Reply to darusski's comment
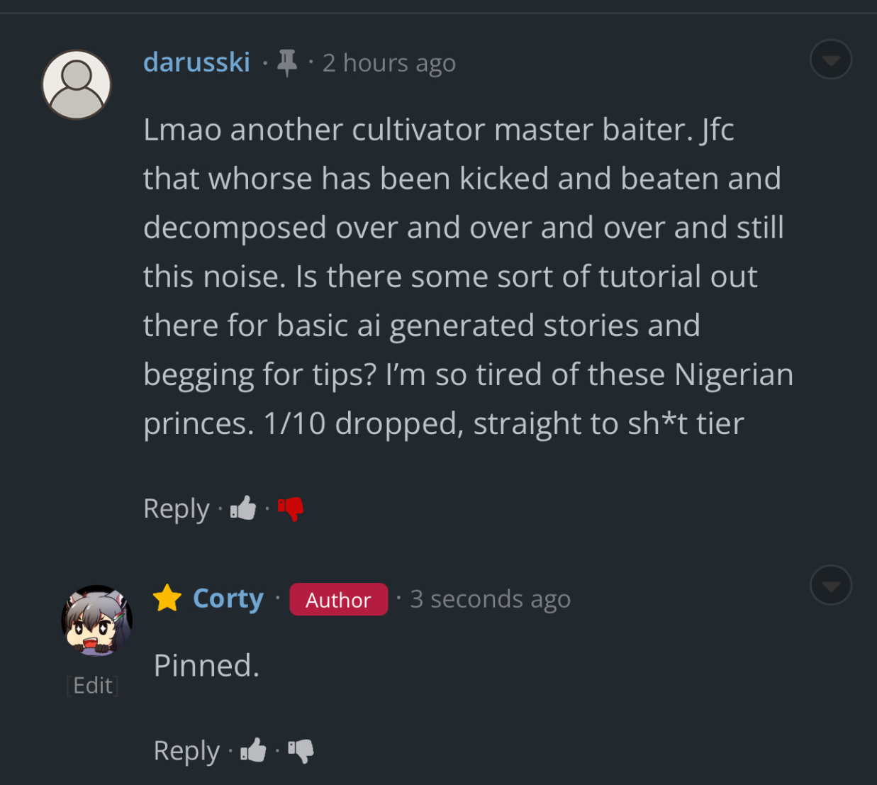The width and height of the screenshot is (877, 785). [x=176, y=508]
